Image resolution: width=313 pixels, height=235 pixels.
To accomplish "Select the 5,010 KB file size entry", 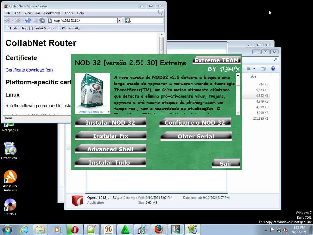I will pos(262,113).
